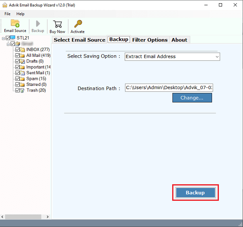
Task: Select the Sent Mail folder icon
Action: click(x=23, y=73)
